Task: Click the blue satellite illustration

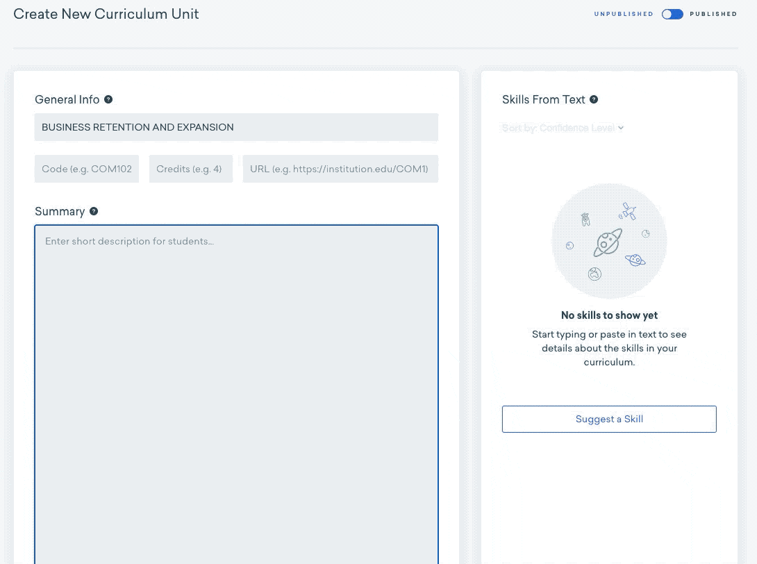Action: [628, 211]
